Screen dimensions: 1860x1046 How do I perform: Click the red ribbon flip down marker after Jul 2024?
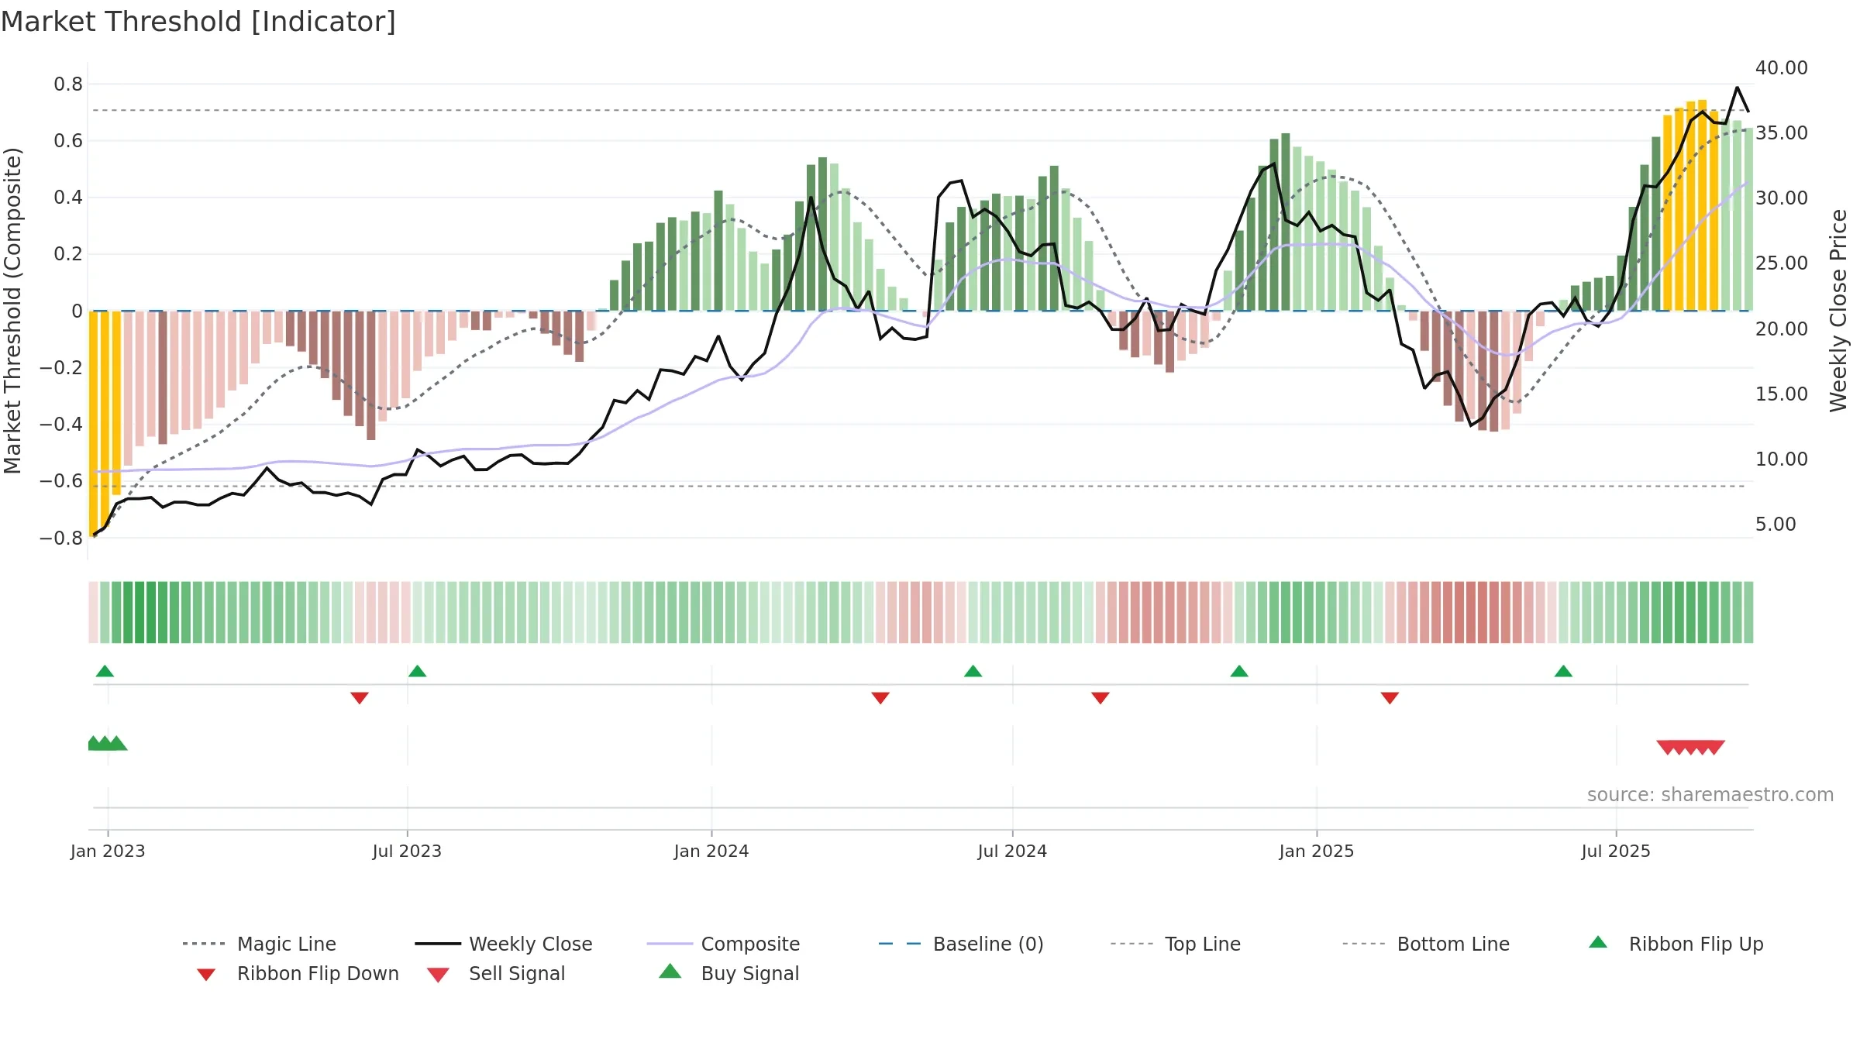(1100, 698)
